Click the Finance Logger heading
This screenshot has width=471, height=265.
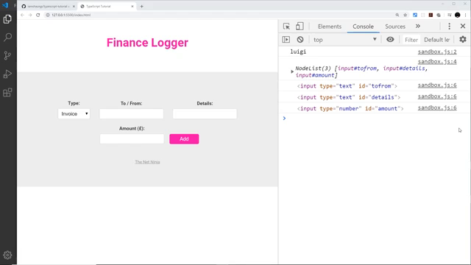[147, 43]
